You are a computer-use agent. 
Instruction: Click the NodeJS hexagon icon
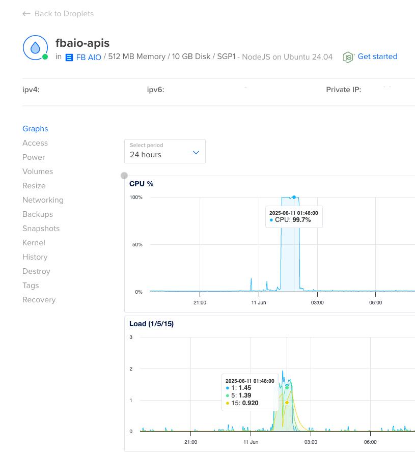(348, 57)
